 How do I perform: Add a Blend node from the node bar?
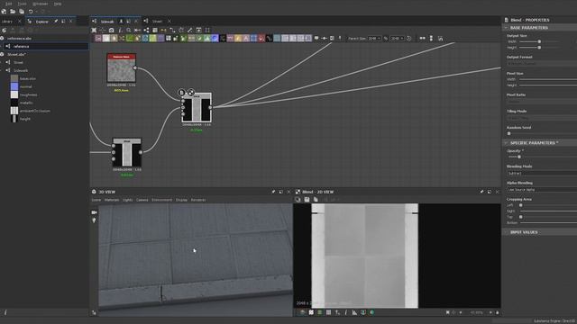pos(98,38)
